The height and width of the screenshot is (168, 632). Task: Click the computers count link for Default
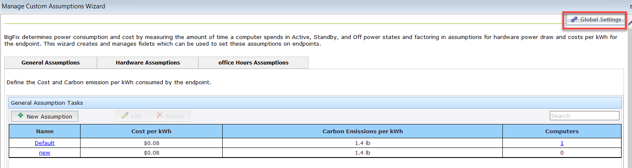[562, 143]
